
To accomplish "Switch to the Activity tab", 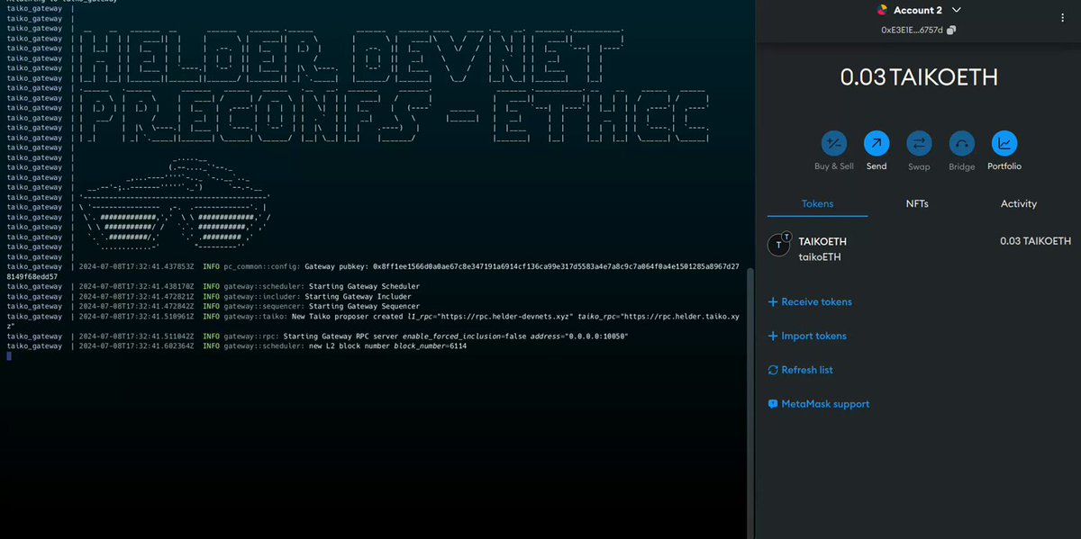I will 1019,204.
